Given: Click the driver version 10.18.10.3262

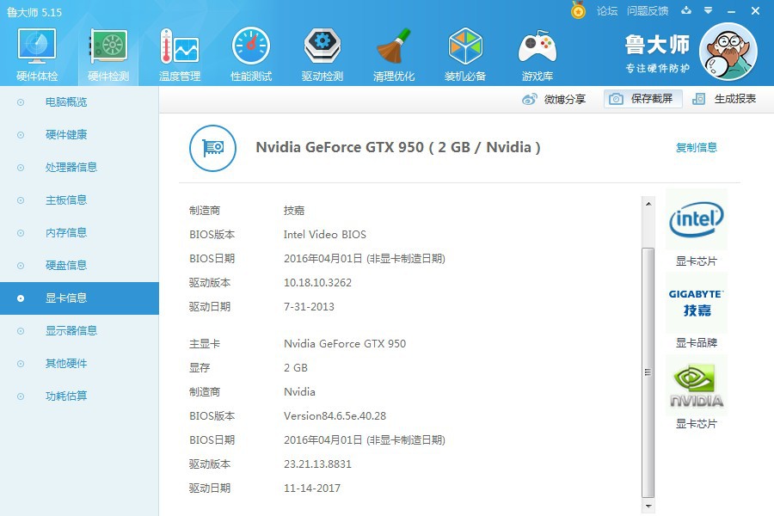Looking at the screenshot, I should [x=318, y=283].
